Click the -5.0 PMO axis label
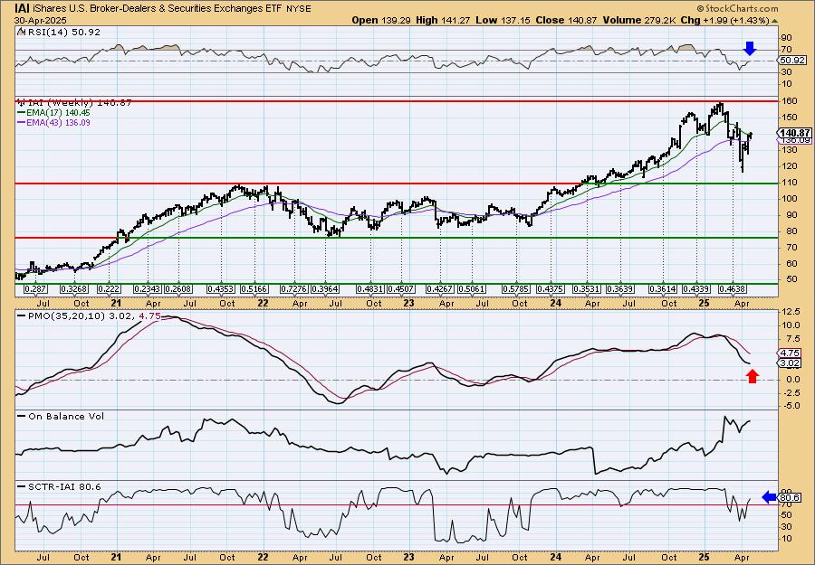Image resolution: width=815 pixels, height=565 pixels. coord(790,406)
